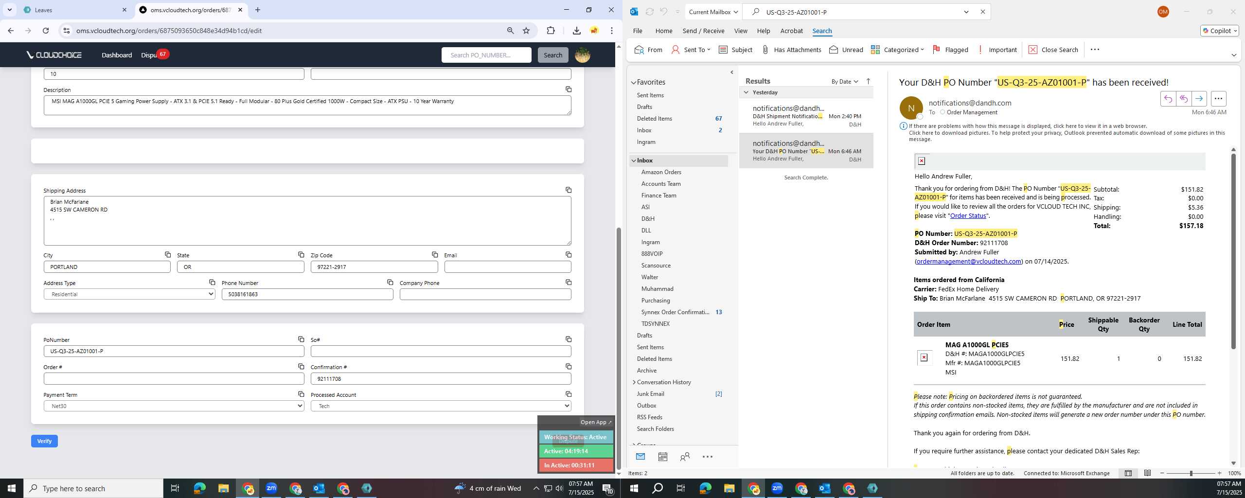Filter search by Flagged messages

951,50
